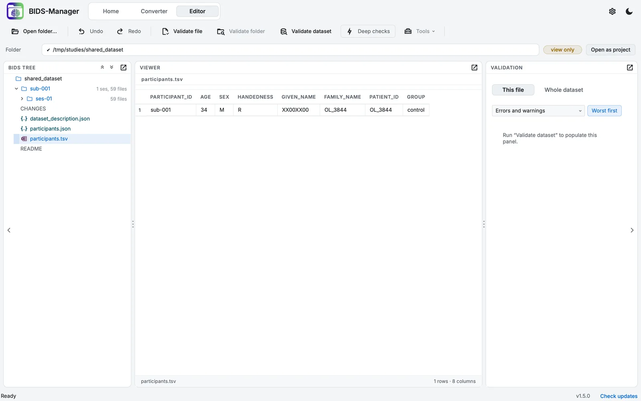This screenshot has width=641, height=401.
Task: Start Deep checks
Action: (368, 31)
